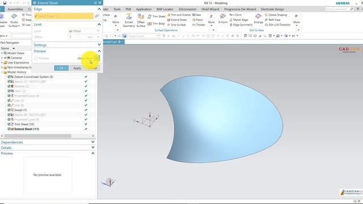Click OK in Extend Sheet dialog

coord(61,68)
